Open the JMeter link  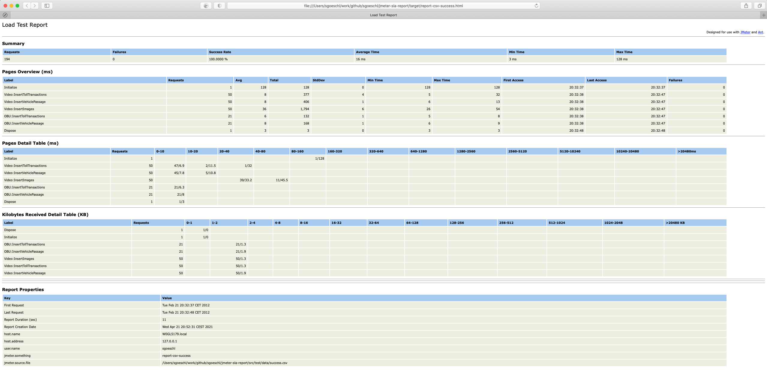(745, 32)
